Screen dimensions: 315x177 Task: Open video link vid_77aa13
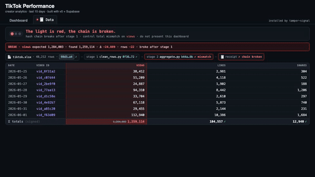(x=46, y=90)
